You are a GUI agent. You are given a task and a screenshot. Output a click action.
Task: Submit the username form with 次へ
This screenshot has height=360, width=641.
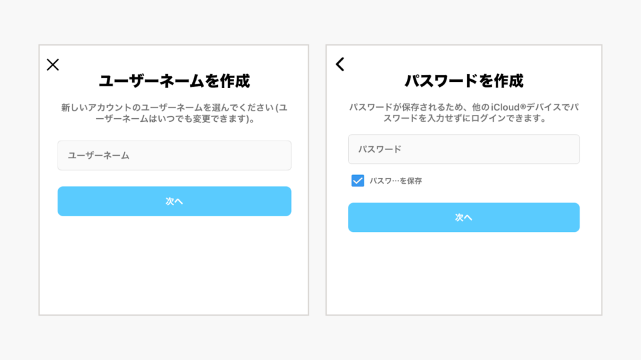point(174,201)
